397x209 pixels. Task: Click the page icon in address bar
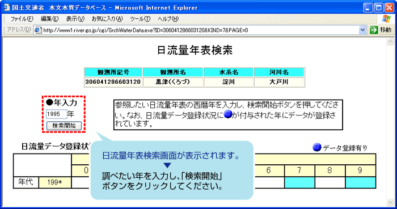click(x=38, y=30)
